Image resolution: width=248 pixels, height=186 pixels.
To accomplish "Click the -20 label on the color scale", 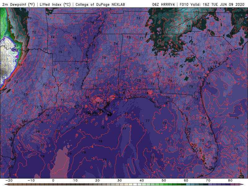I will 9,180.
